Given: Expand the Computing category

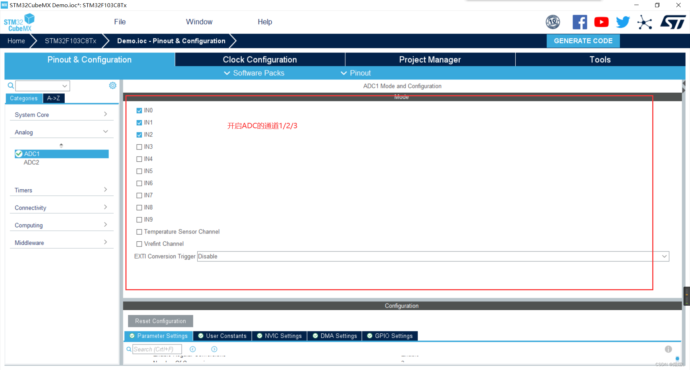Looking at the screenshot, I should pyautogui.click(x=61, y=225).
